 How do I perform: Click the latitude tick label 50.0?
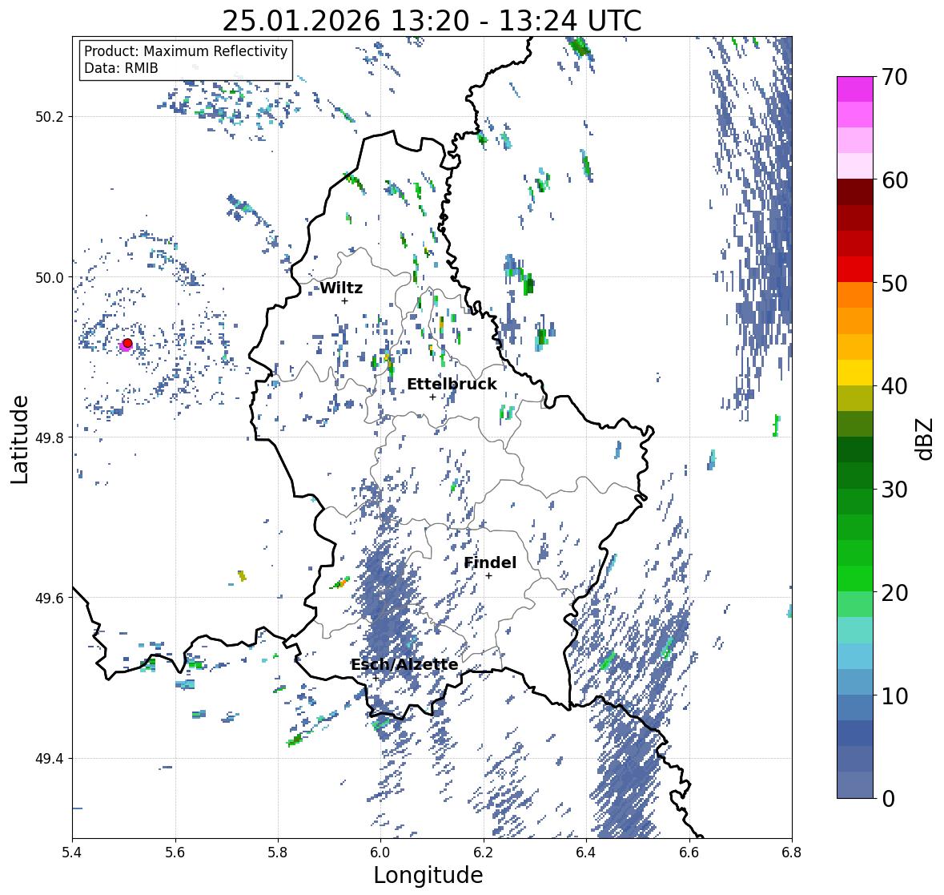click(50, 278)
